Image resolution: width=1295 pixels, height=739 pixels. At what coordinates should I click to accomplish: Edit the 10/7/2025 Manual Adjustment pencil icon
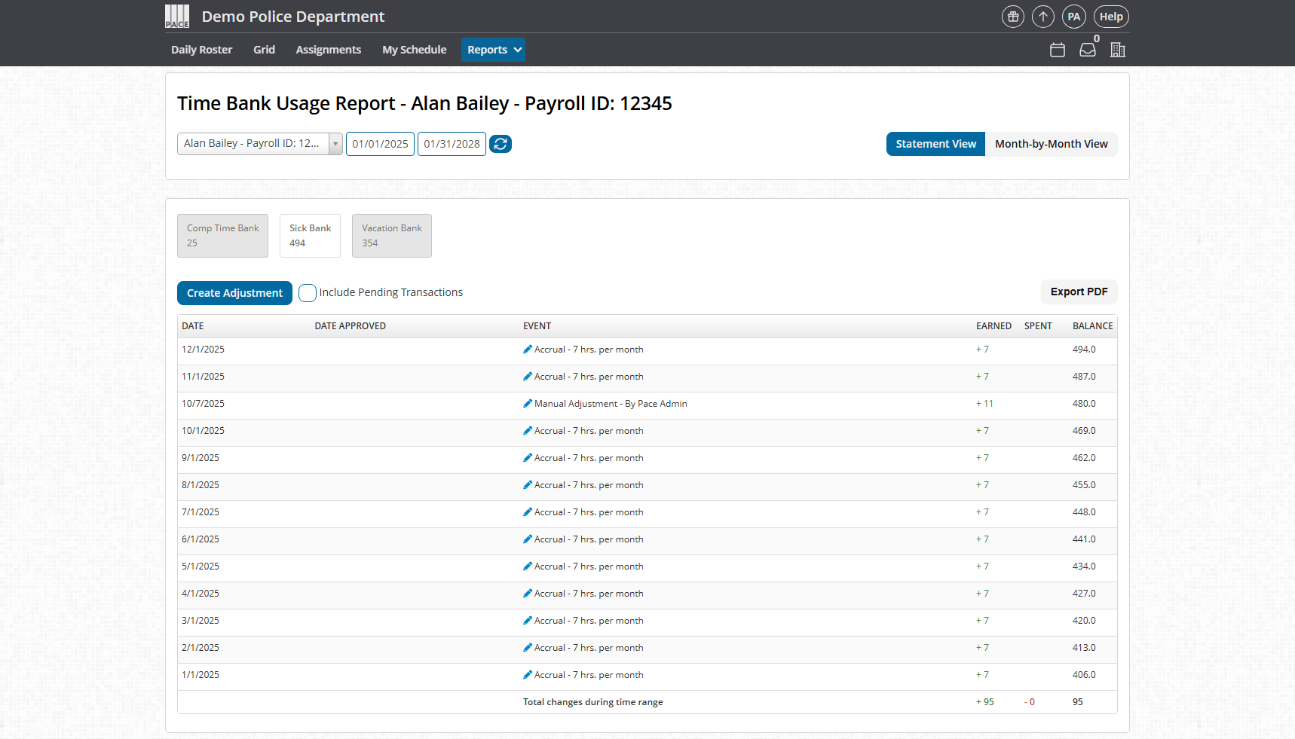pos(528,404)
